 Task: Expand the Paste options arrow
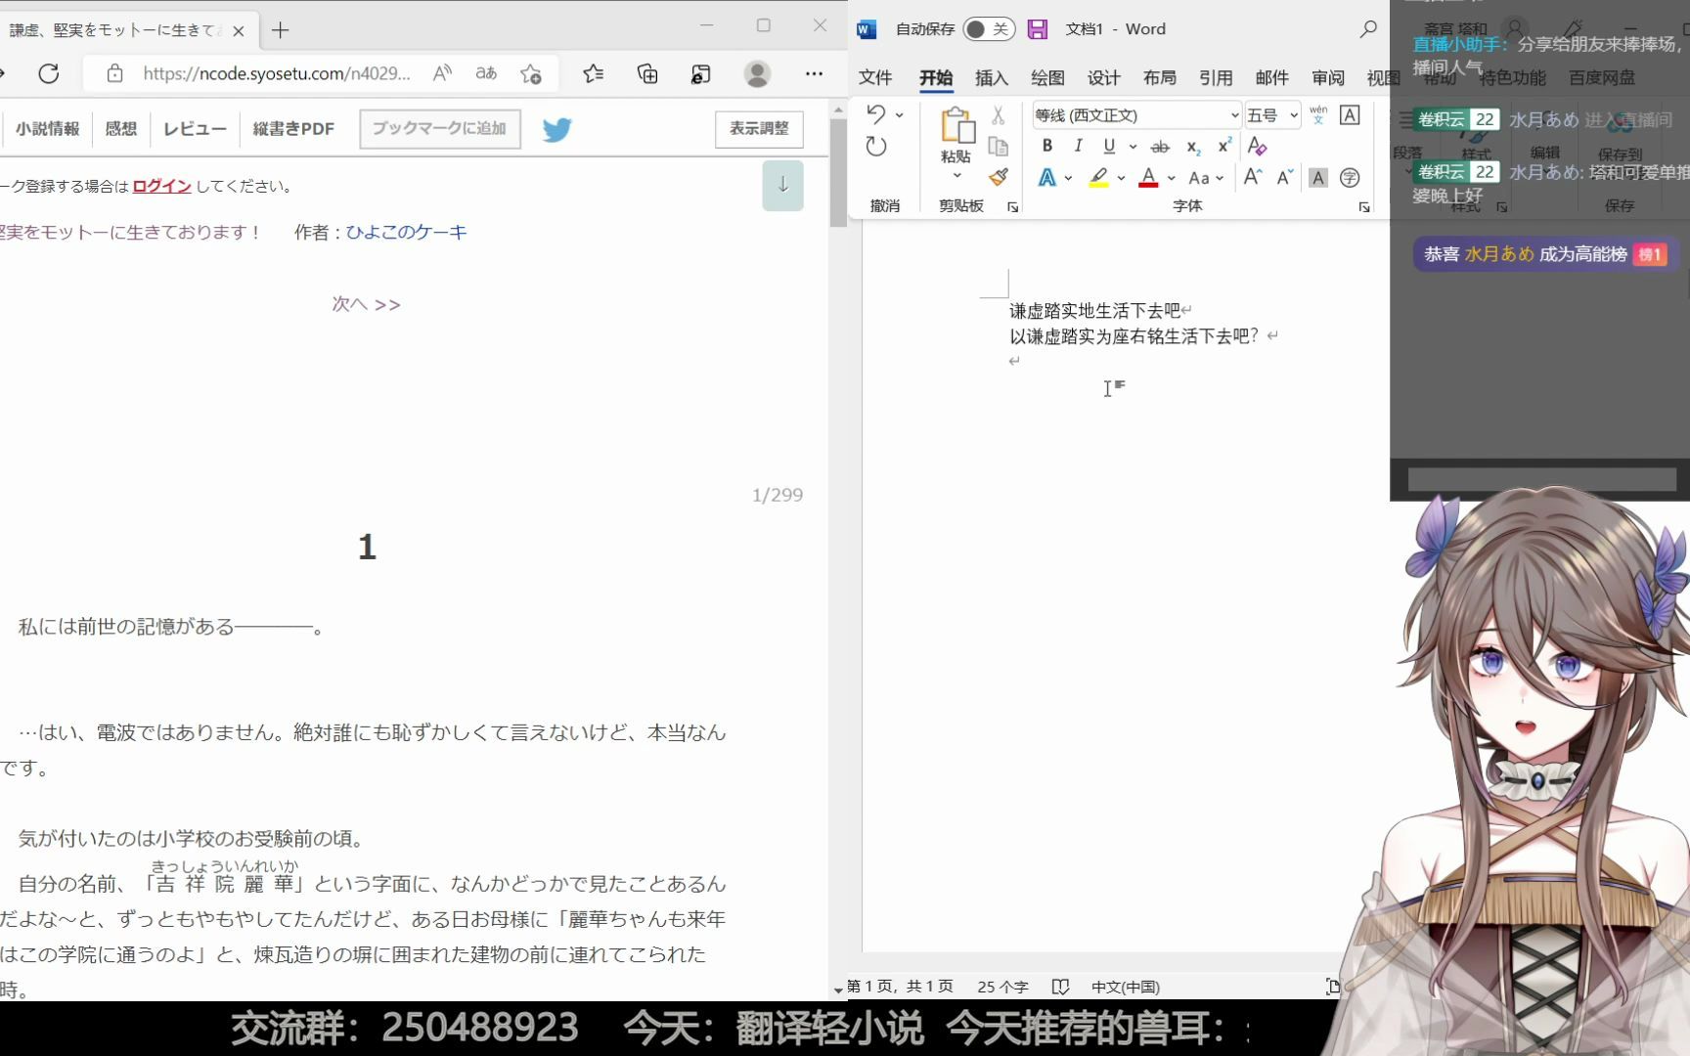[x=956, y=177]
